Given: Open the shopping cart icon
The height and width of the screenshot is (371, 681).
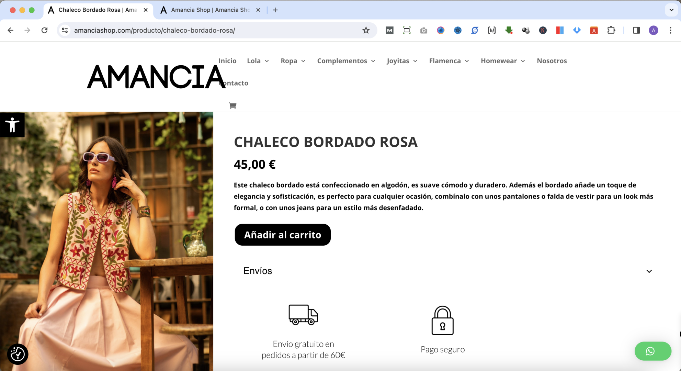Looking at the screenshot, I should point(232,106).
